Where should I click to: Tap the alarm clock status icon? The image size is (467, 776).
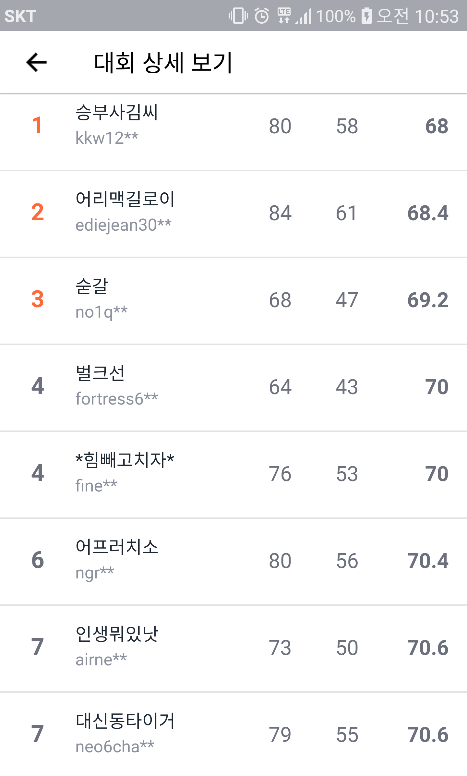pos(262,16)
